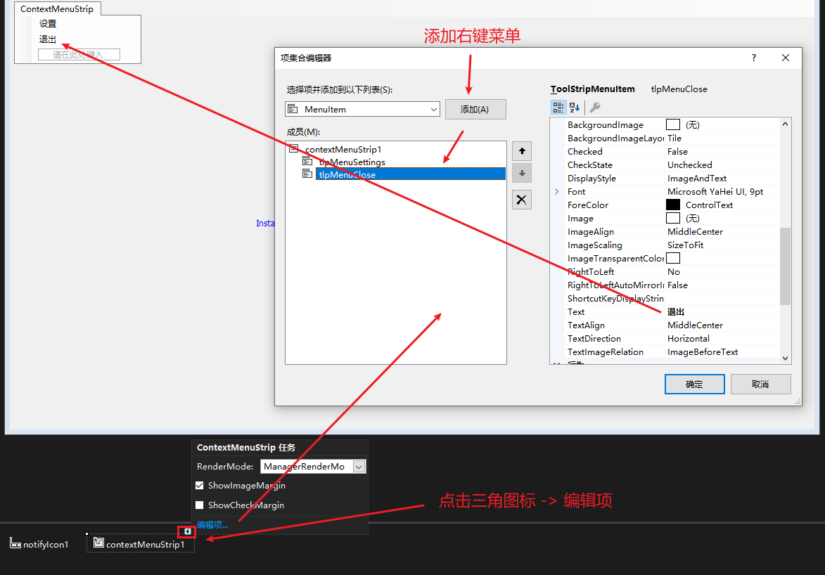The width and height of the screenshot is (825, 575).
Task: Remove selected member with the X icon
Action: 521,199
